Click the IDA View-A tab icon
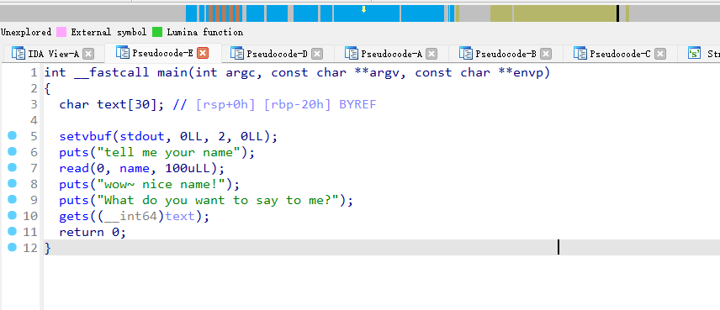Screen dimensions: 720x310 pos(19,54)
